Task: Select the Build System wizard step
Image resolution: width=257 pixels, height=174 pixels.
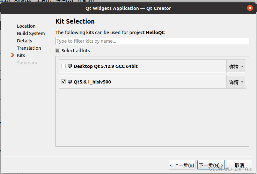Action: coord(31,33)
